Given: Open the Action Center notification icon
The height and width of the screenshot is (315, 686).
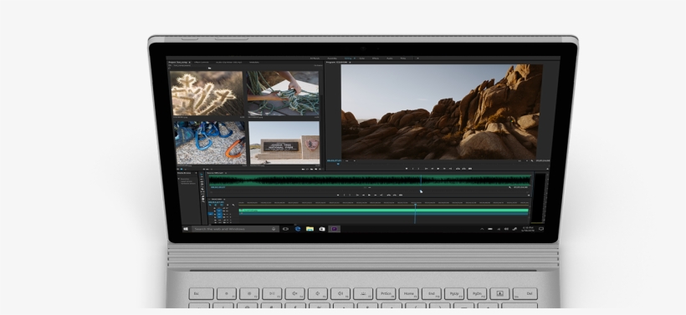Looking at the screenshot, I should 541,229.
